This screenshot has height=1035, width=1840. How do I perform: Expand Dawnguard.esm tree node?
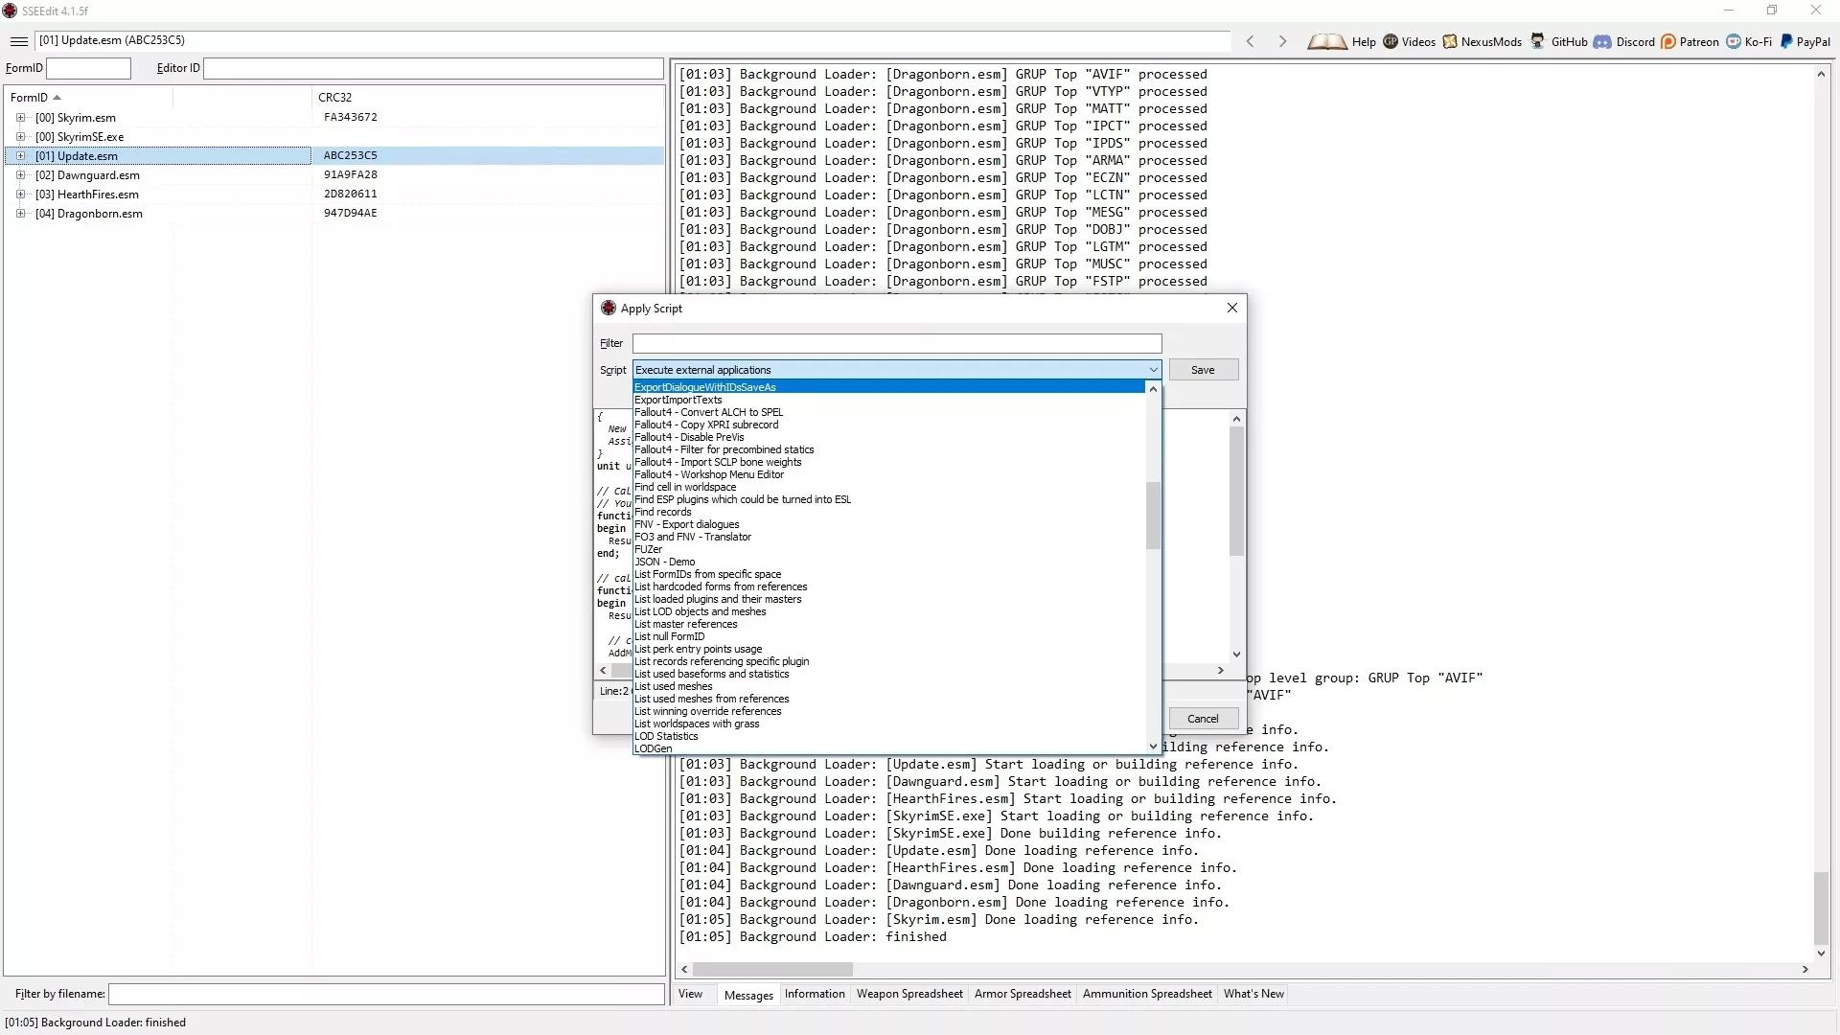[20, 175]
